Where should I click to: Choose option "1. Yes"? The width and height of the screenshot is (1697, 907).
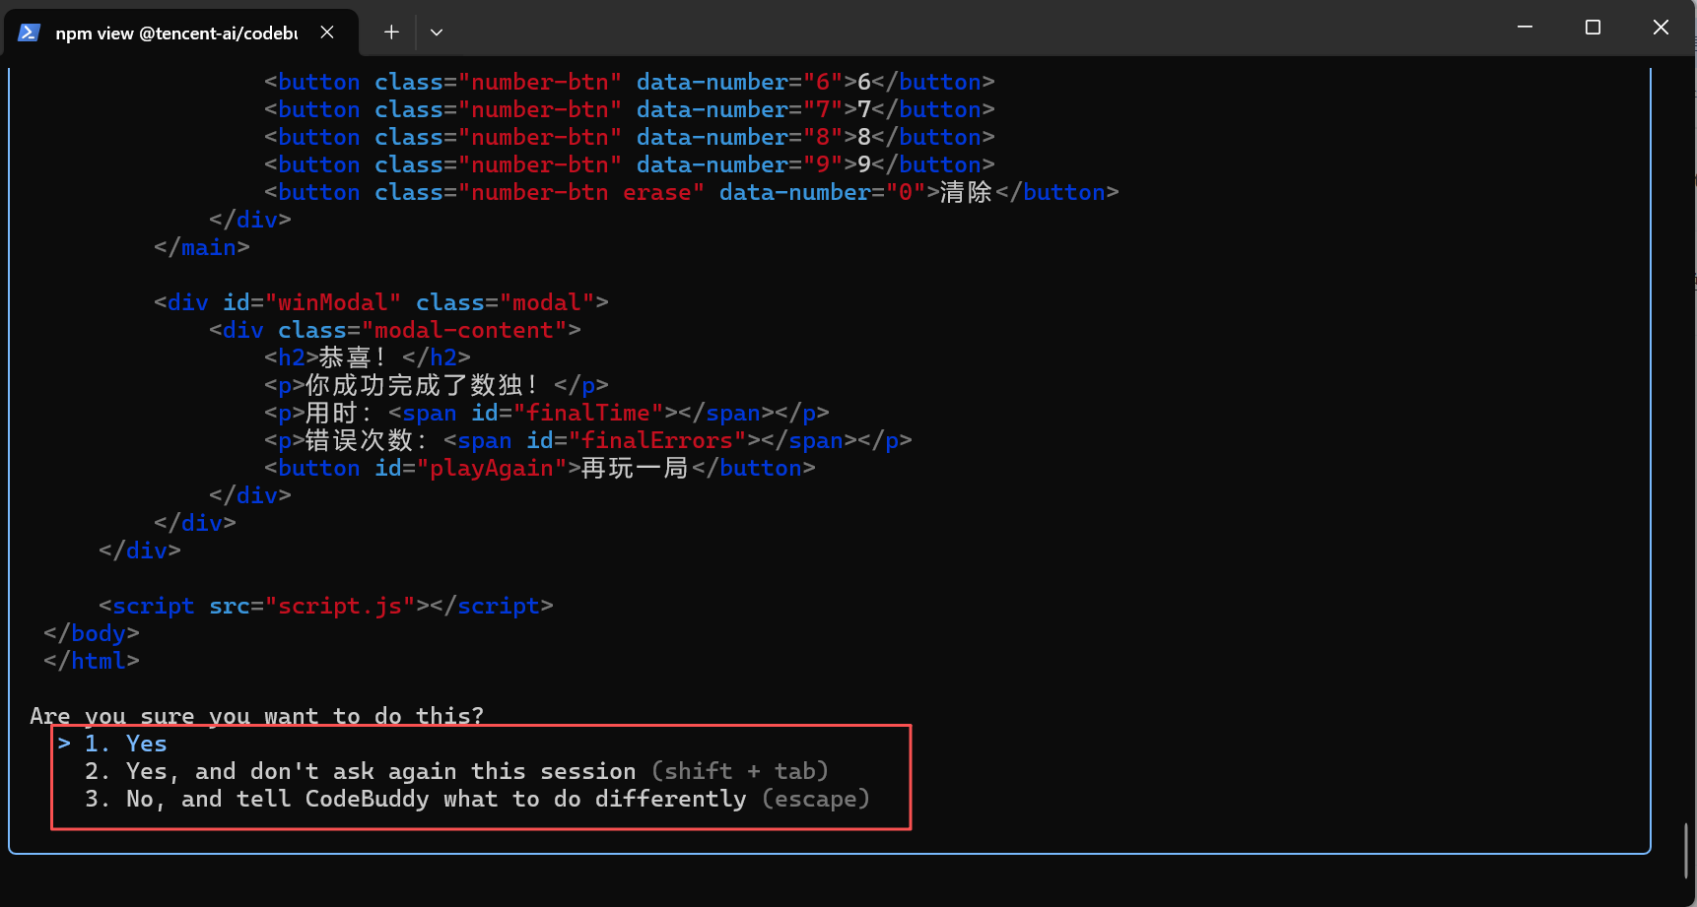coord(125,744)
